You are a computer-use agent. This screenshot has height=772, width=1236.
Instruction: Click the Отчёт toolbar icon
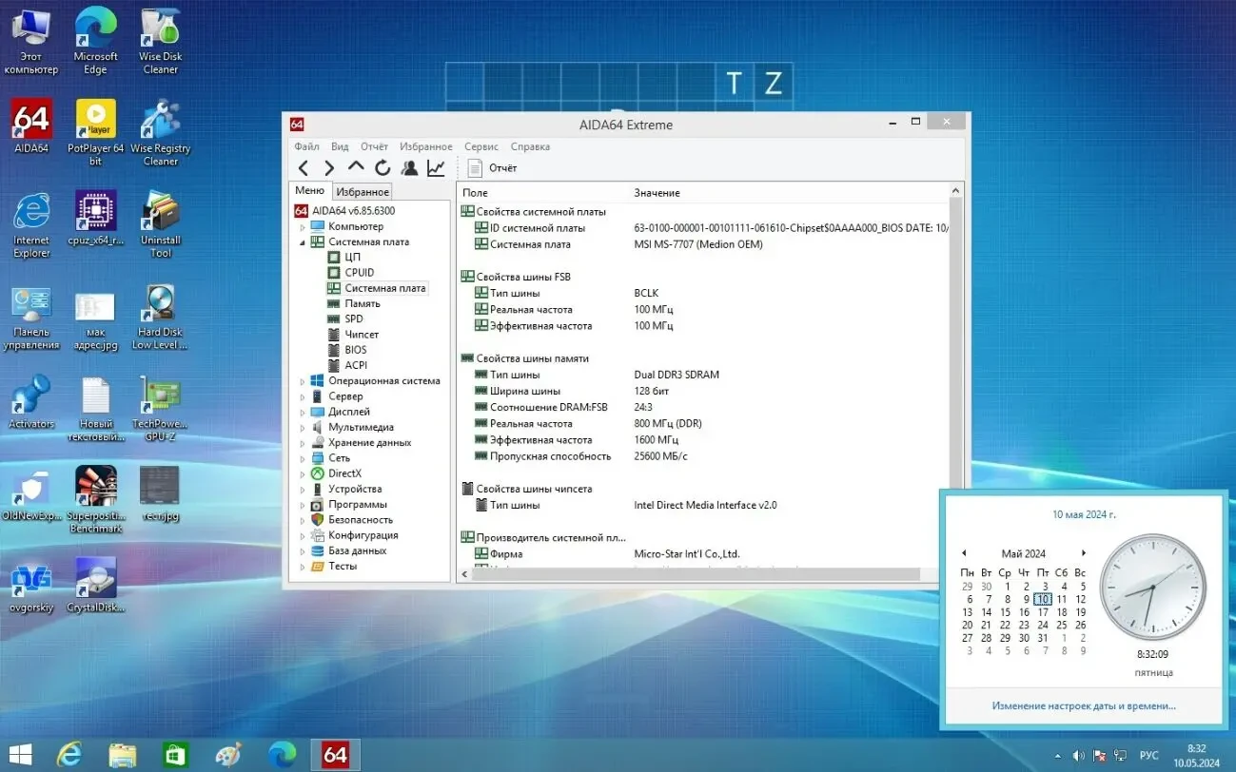[x=474, y=167]
